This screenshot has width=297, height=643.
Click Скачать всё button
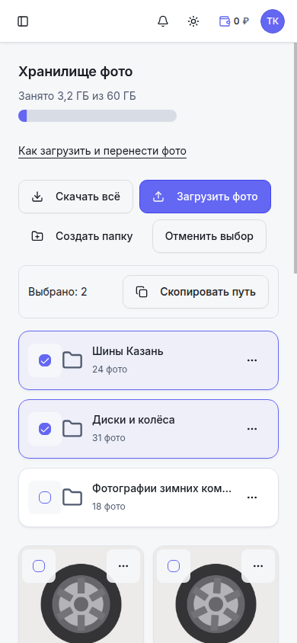76,197
